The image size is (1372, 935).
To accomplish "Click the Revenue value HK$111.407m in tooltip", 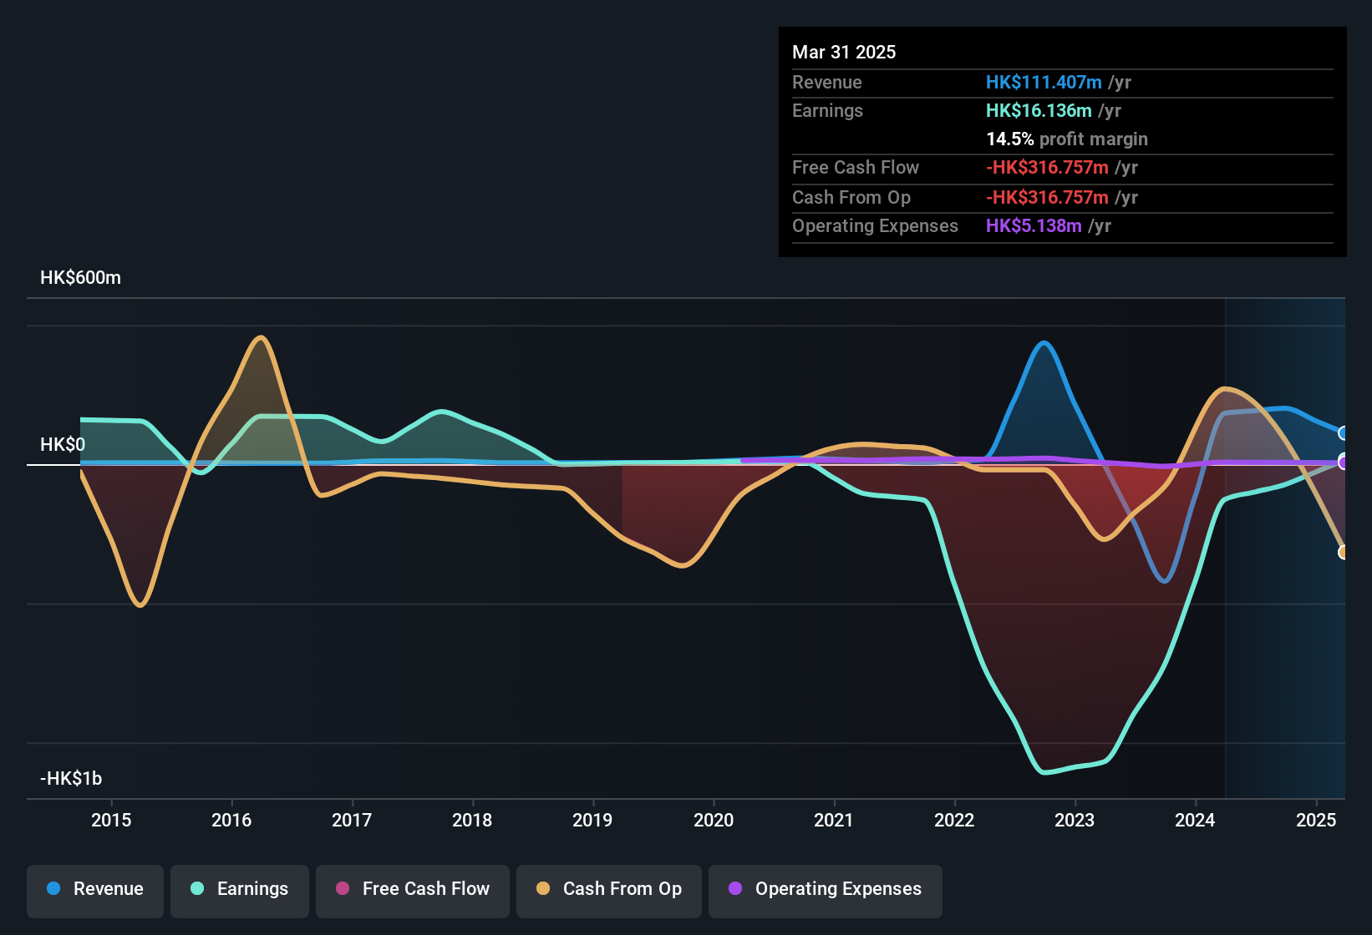I will click(1043, 82).
